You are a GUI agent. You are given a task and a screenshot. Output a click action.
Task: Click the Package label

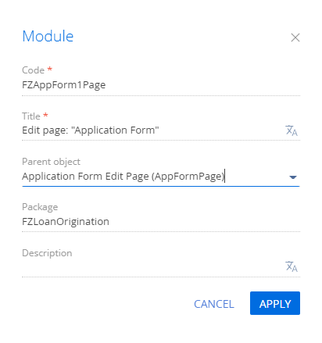click(40, 207)
